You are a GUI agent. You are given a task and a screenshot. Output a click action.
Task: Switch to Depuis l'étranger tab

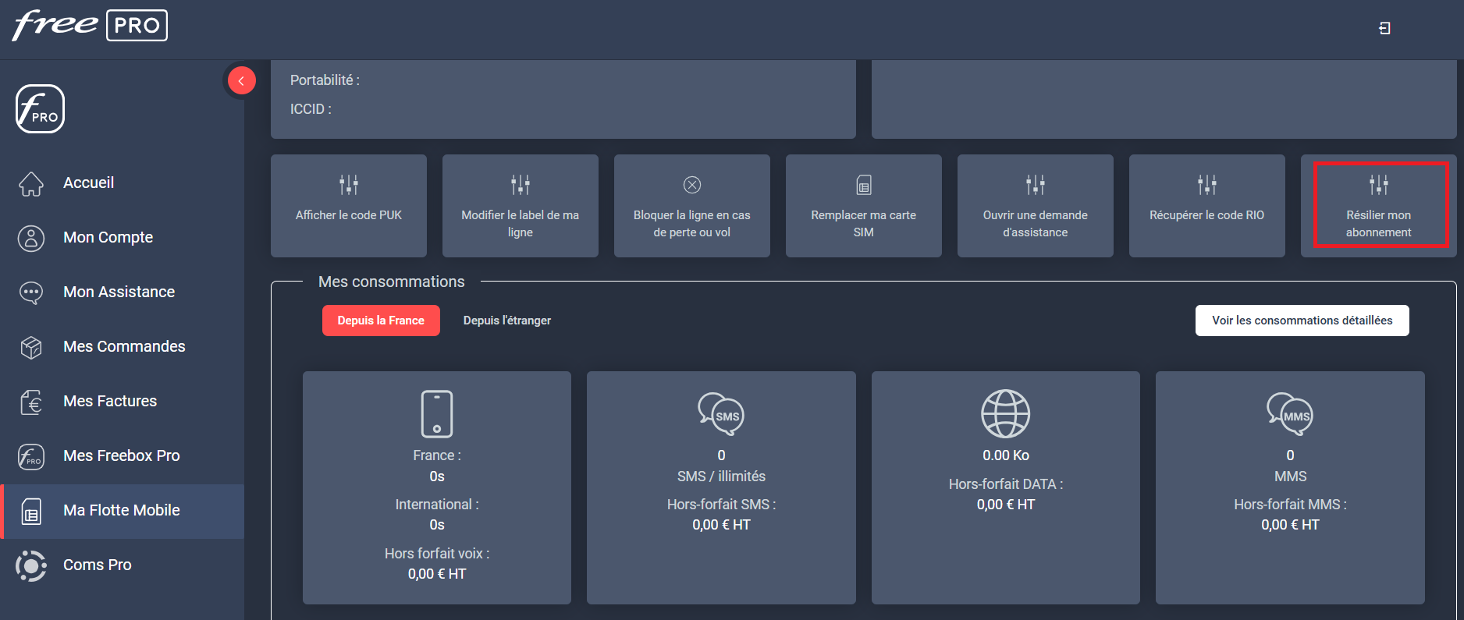pos(507,321)
